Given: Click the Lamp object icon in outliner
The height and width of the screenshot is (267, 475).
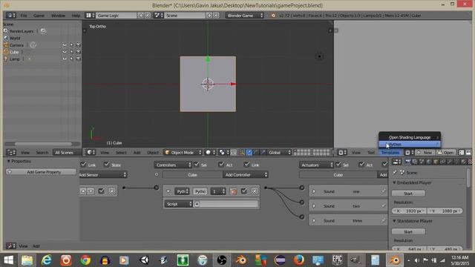Looking at the screenshot, I should click(6, 59).
